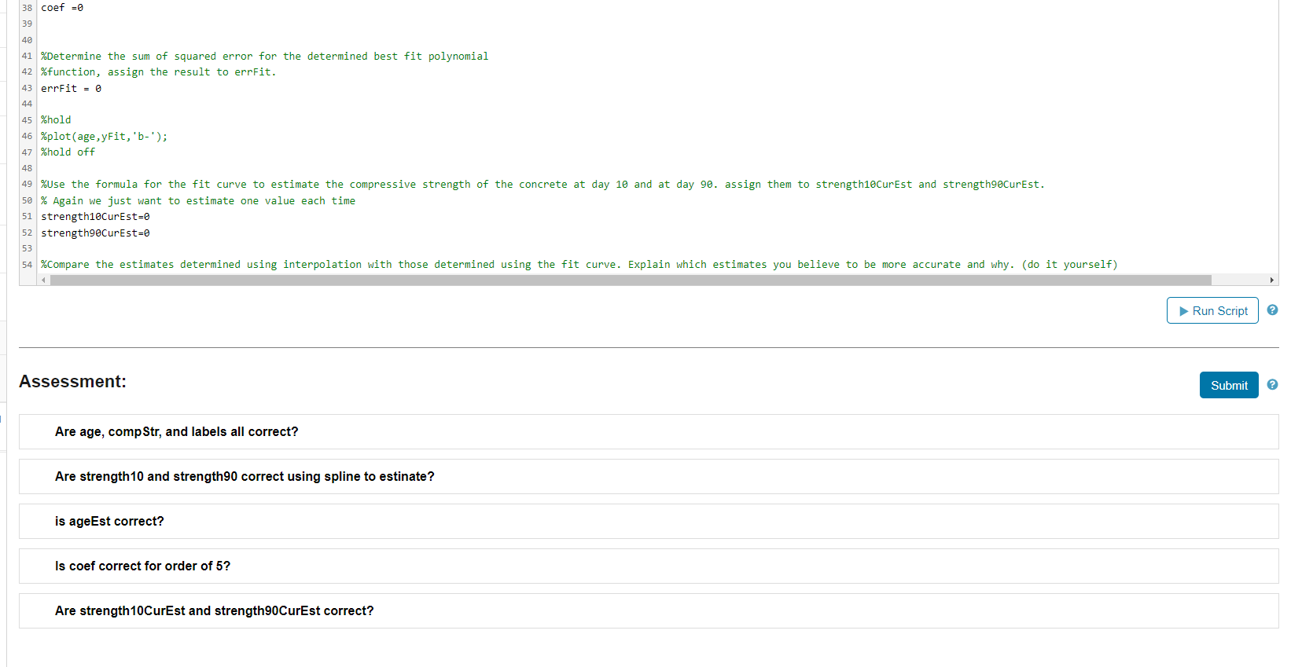Expand the 'Are age, compStr, and labels all correct?' test
This screenshot has width=1291, height=667.
click(176, 431)
